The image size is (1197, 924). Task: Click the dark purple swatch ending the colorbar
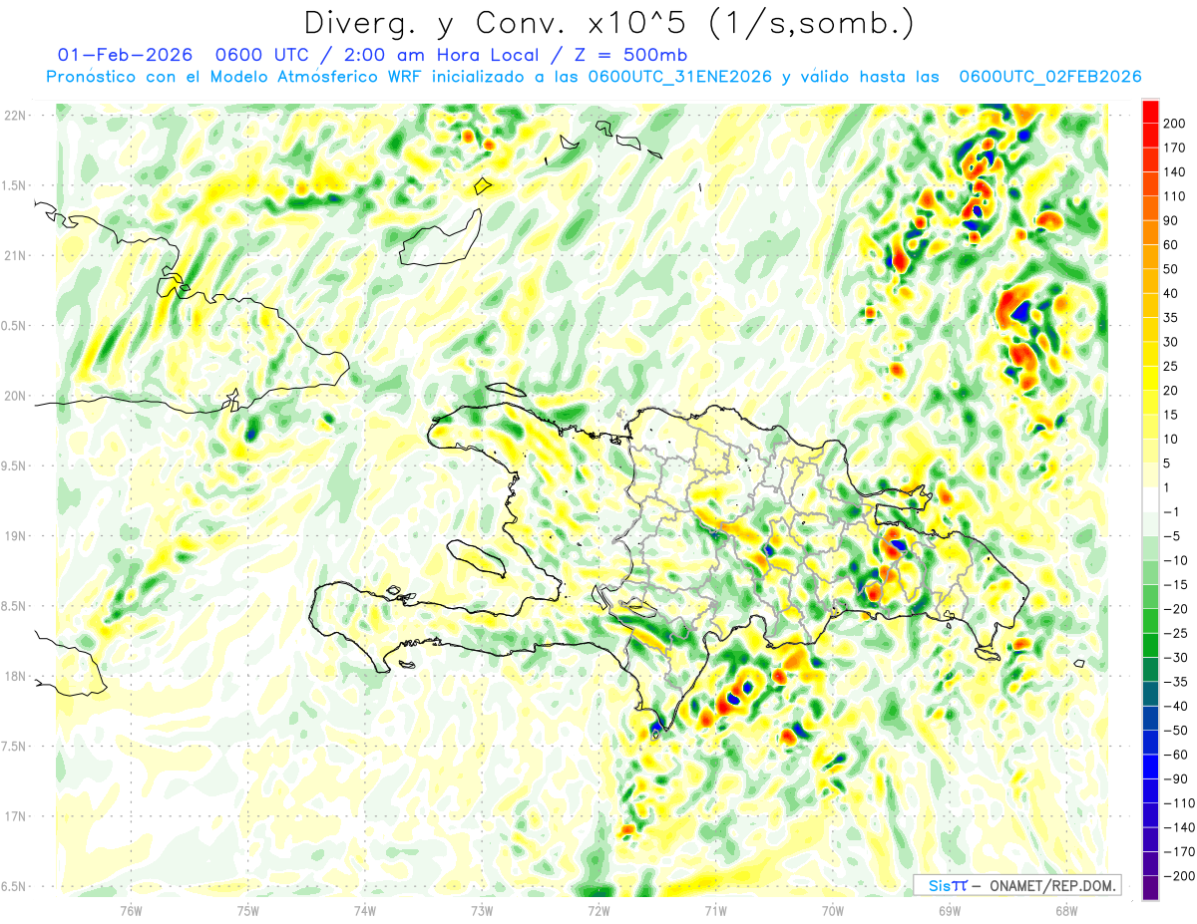[x=1151, y=888]
